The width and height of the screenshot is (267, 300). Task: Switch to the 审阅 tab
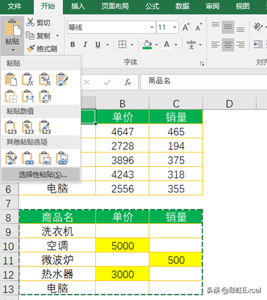point(213,6)
